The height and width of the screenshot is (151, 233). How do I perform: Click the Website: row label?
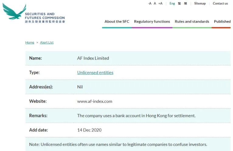(x=38, y=101)
